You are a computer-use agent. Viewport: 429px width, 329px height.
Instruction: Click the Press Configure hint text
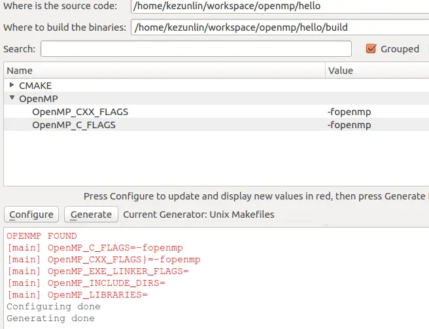click(254, 196)
